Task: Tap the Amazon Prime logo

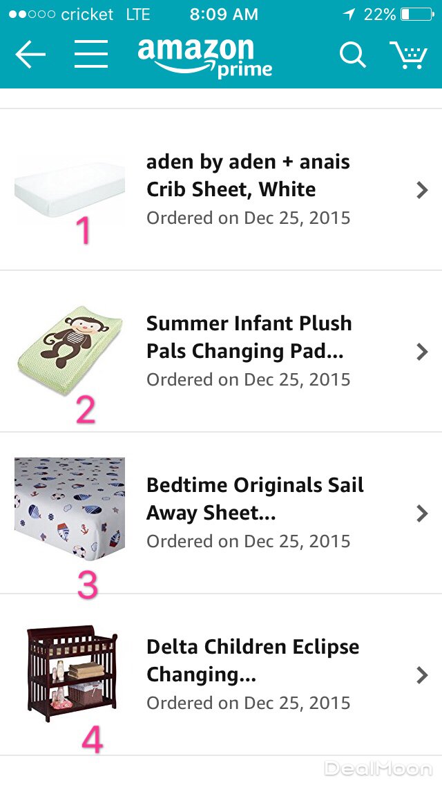Action: 204,57
